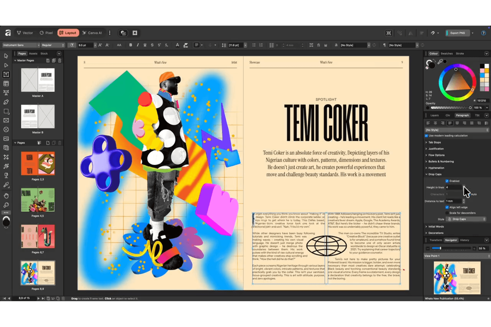Switch to Pixel studio
Screen dimensions: 491x327
[46, 33]
